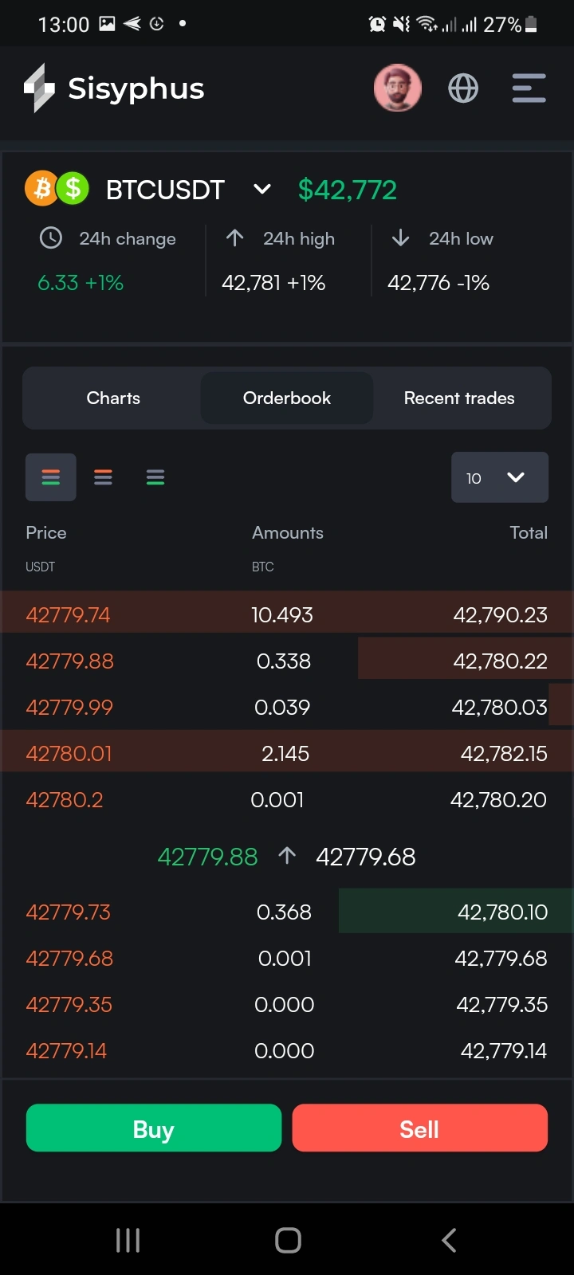The image size is (574, 1275).
Task: Expand the BTCUSDT pair selector chevron
Action: pos(262,190)
